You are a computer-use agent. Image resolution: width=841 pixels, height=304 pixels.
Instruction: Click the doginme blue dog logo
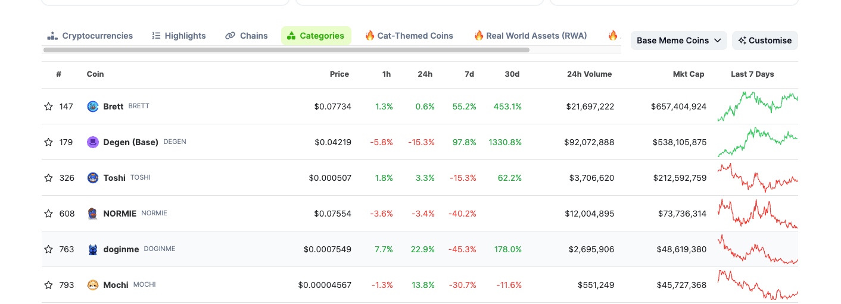[x=92, y=249]
